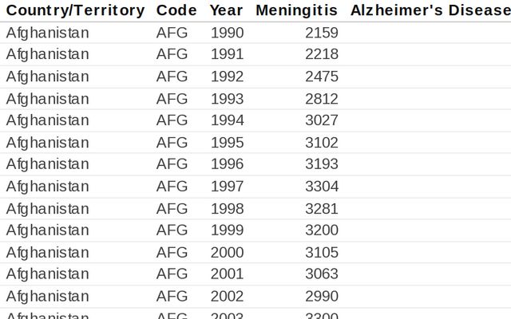Click the AFG code in the 1994 row
The width and height of the screenshot is (511, 319).
[x=172, y=120]
